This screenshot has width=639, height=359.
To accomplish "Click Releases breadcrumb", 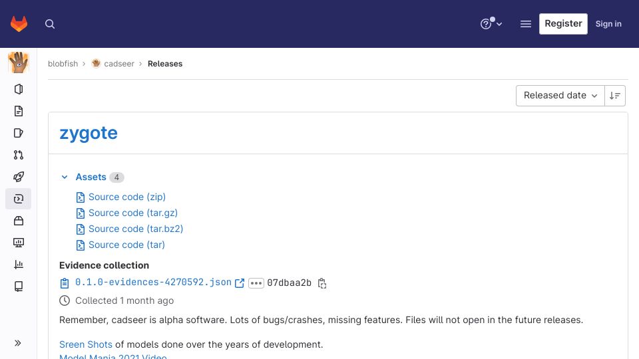I will coord(164,64).
